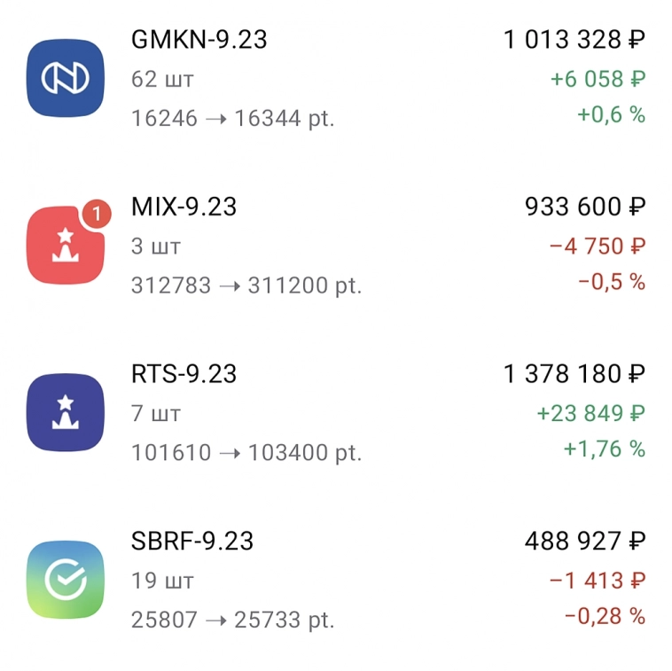
Task: Open the RTS-9.23 position name
Action: (184, 374)
